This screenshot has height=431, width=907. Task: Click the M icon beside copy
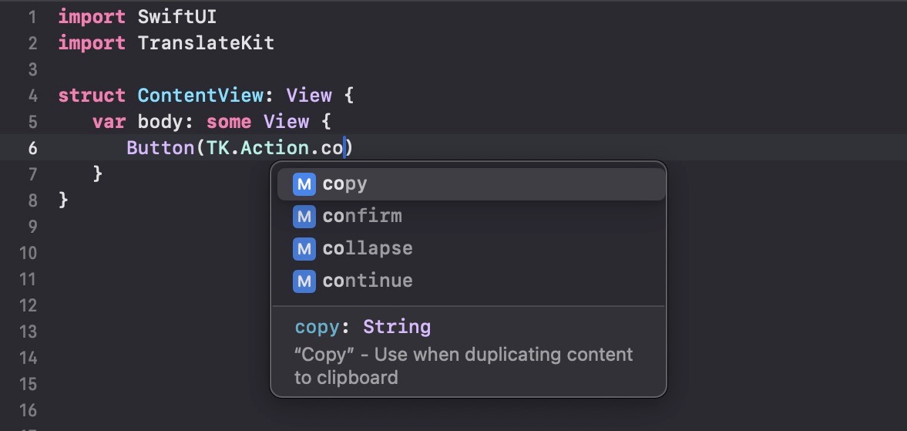pos(304,184)
